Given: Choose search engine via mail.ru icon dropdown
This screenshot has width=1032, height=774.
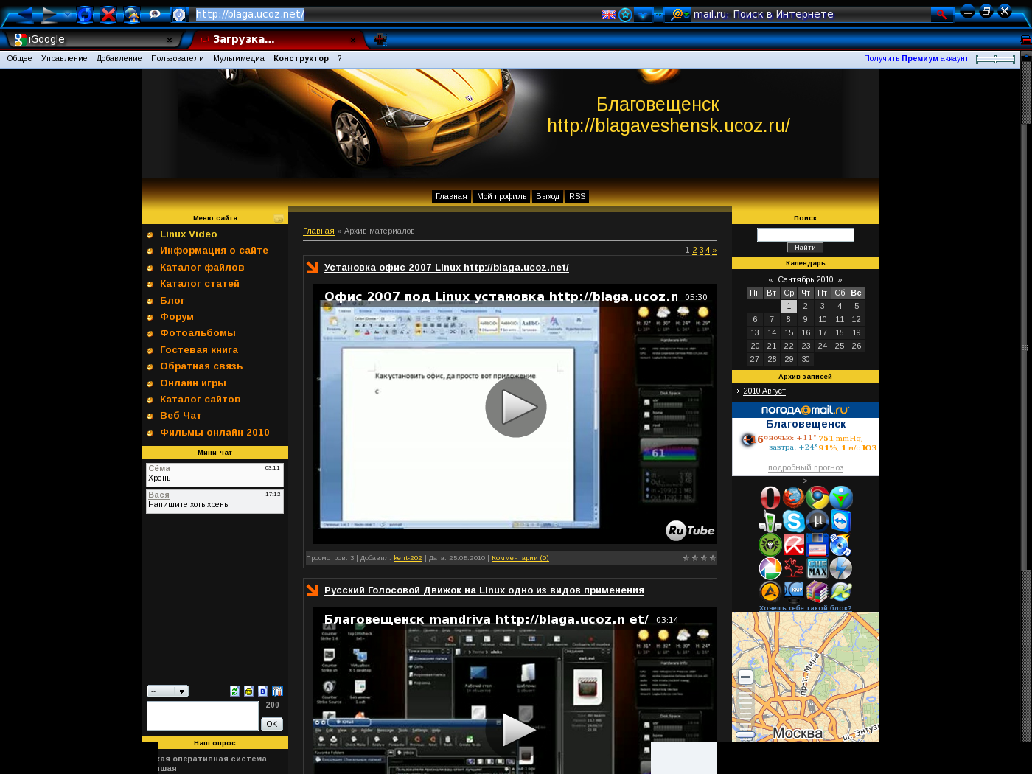Looking at the screenshot, I should 678,14.
